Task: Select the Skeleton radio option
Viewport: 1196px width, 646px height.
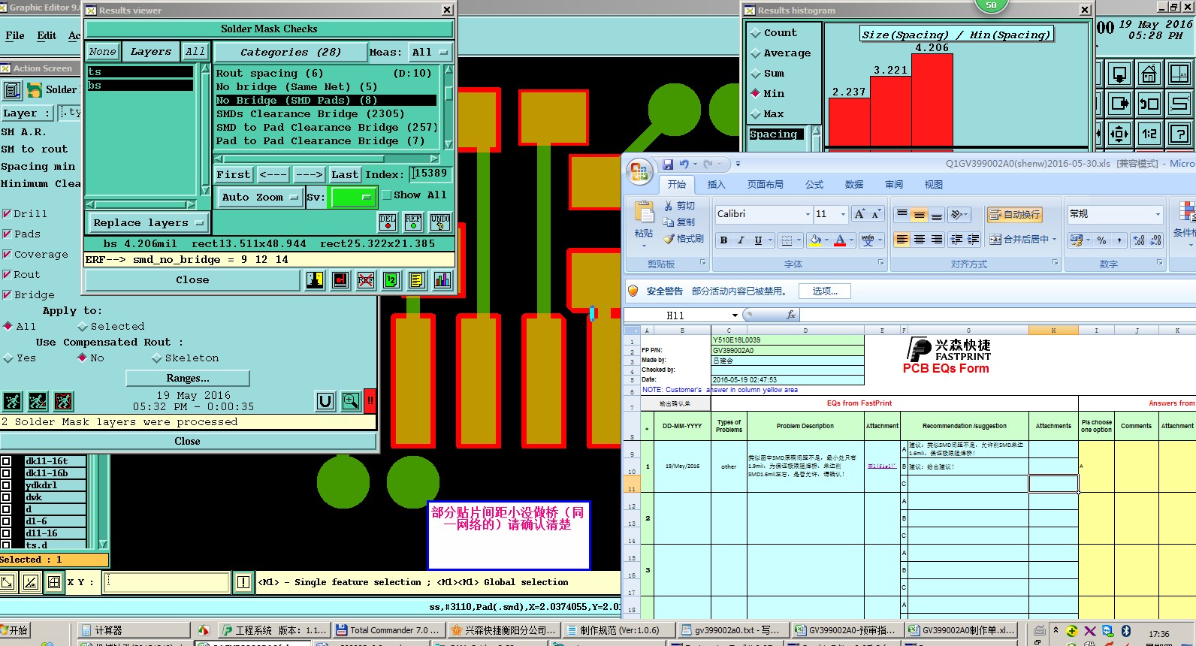Action: pos(157,358)
